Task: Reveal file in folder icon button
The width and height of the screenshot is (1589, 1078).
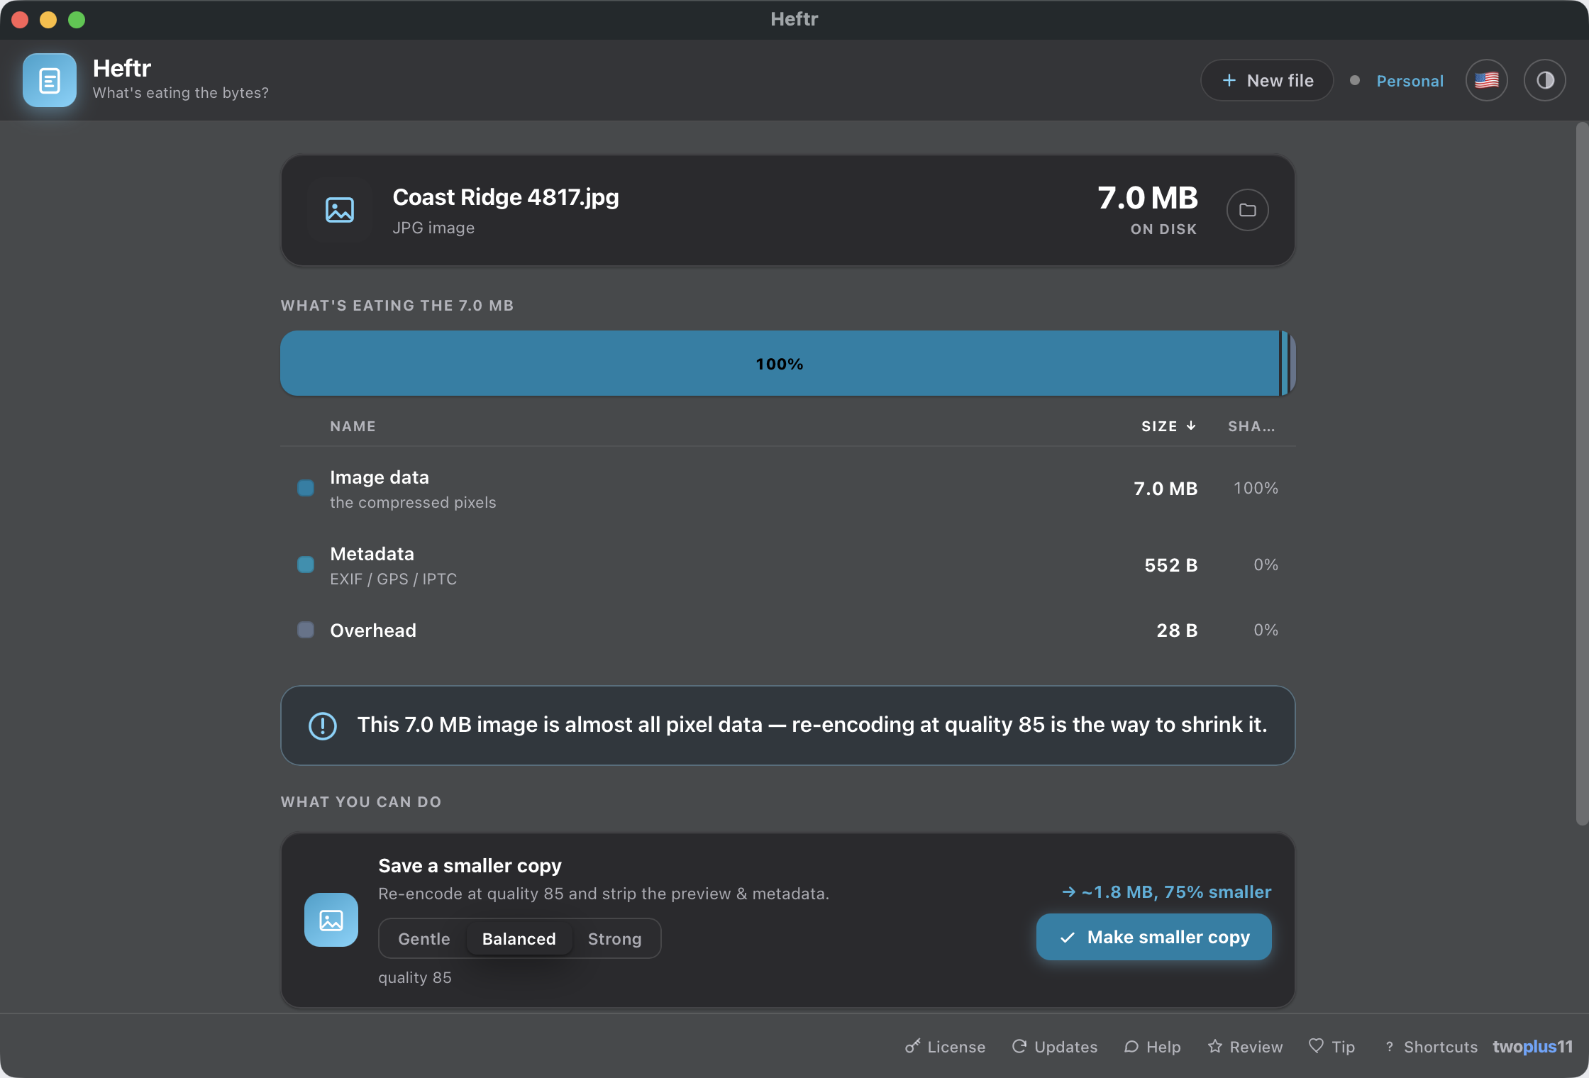Action: (x=1247, y=210)
